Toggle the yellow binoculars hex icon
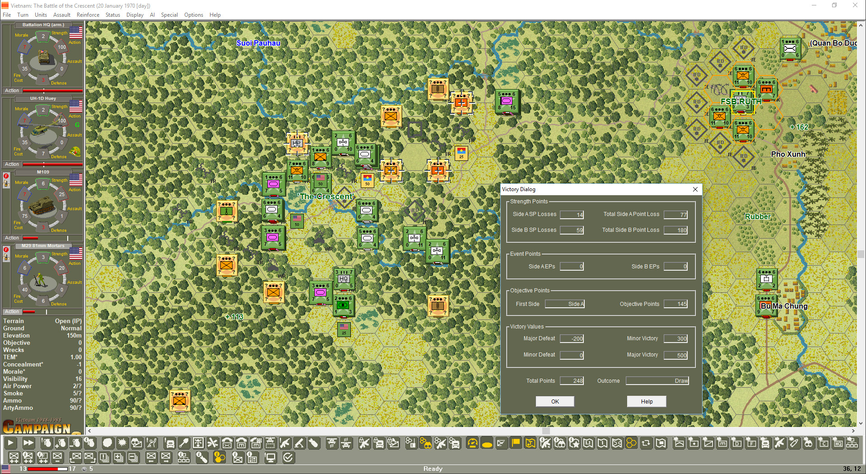The image size is (866, 474). tap(425, 443)
